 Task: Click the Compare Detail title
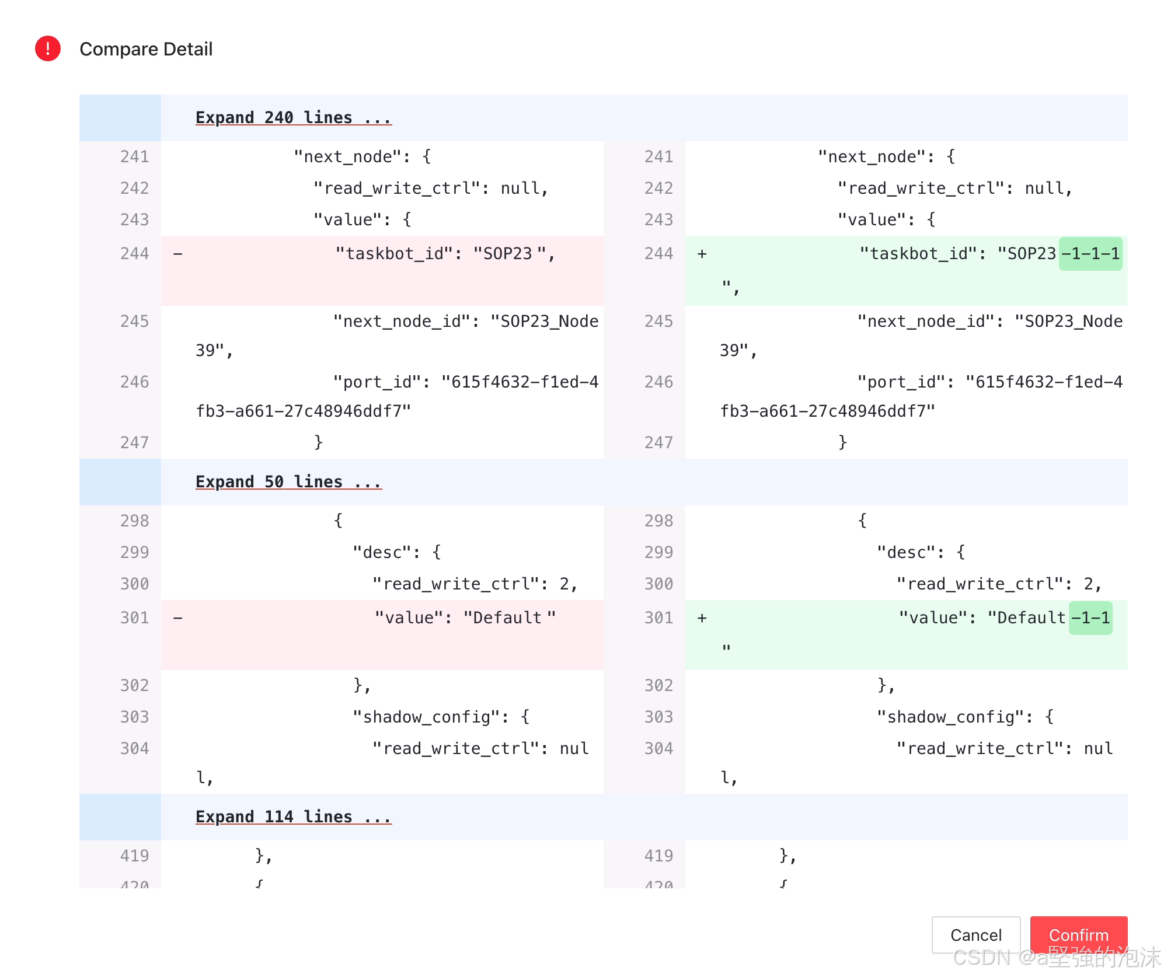click(146, 50)
